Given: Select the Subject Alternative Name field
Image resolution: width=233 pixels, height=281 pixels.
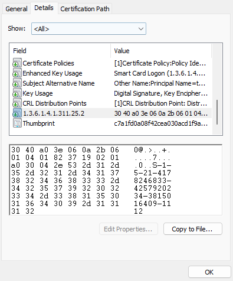Looking at the screenshot, I should click(x=58, y=83).
